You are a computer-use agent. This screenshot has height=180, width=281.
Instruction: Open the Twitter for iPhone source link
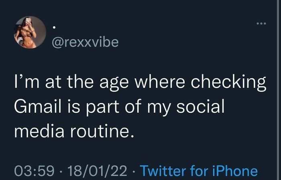coord(198,171)
